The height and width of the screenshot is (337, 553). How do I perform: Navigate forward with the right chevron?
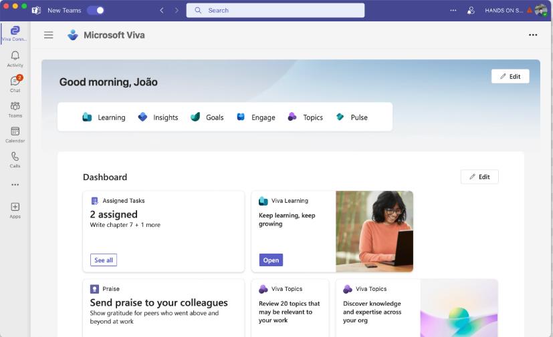(x=177, y=10)
